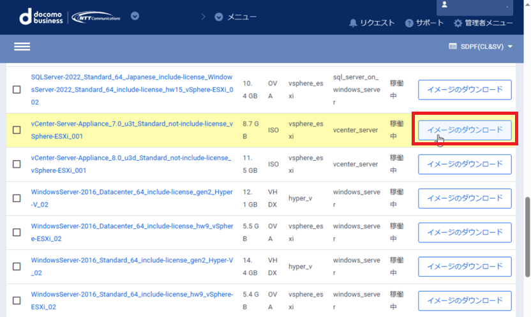Screen dimensions: 531x317
Task: Open WindowsServer-2016_Datacenter gen2_Hyper-V_02 link
Action: [132, 198]
